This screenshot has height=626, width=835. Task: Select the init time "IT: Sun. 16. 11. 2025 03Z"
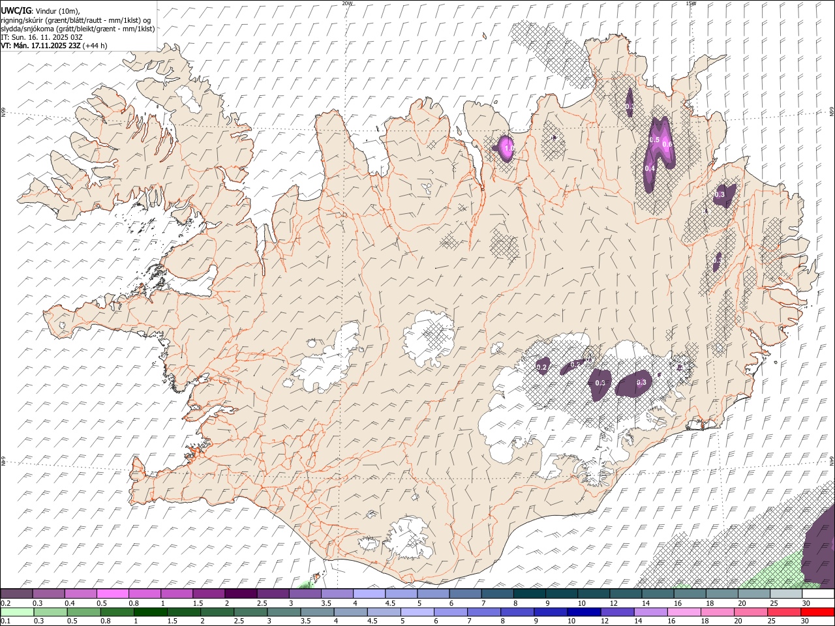click(x=40, y=37)
